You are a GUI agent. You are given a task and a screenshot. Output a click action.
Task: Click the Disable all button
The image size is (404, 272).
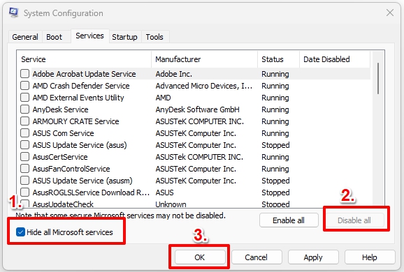click(354, 220)
